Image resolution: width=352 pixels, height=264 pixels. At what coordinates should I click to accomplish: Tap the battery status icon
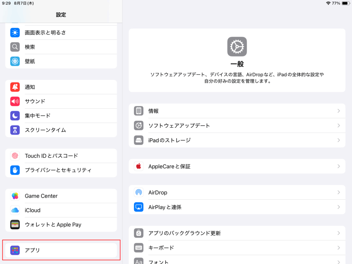346,3
